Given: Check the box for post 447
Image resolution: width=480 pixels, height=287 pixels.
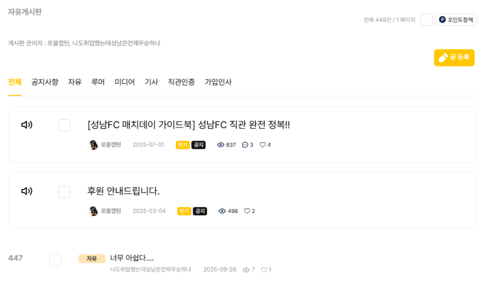Looking at the screenshot, I should [x=55, y=260].
